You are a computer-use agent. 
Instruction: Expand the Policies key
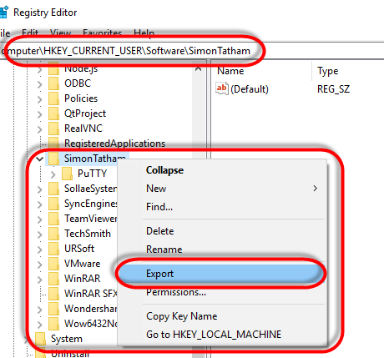(40, 99)
